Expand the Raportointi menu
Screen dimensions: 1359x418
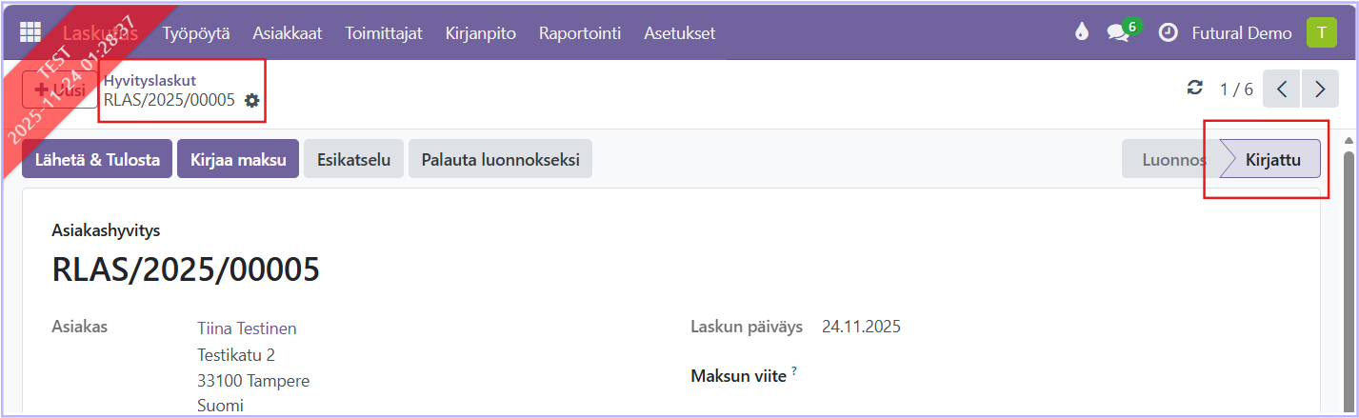pyautogui.click(x=579, y=33)
